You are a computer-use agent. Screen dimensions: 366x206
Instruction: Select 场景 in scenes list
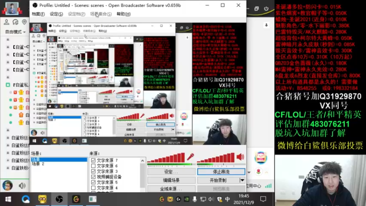click(59, 160)
